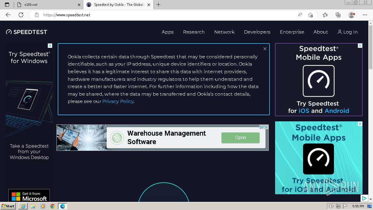Click the warehouse tablet ad image
The height and width of the screenshot is (210, 373).
point(82,138)
